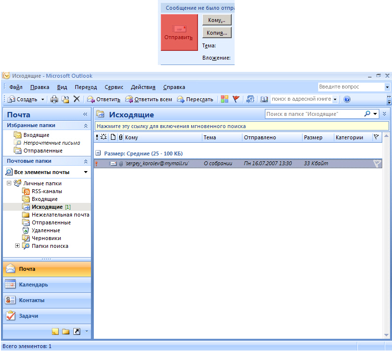This screenshot has width=392, height=351.
Task: Sort by the reminder bell column header
Action: click(104, 137)
